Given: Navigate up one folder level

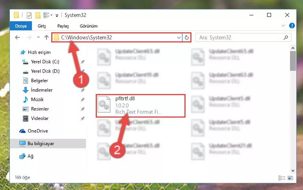Looking at the screenshot, I should tap(46, 37).
